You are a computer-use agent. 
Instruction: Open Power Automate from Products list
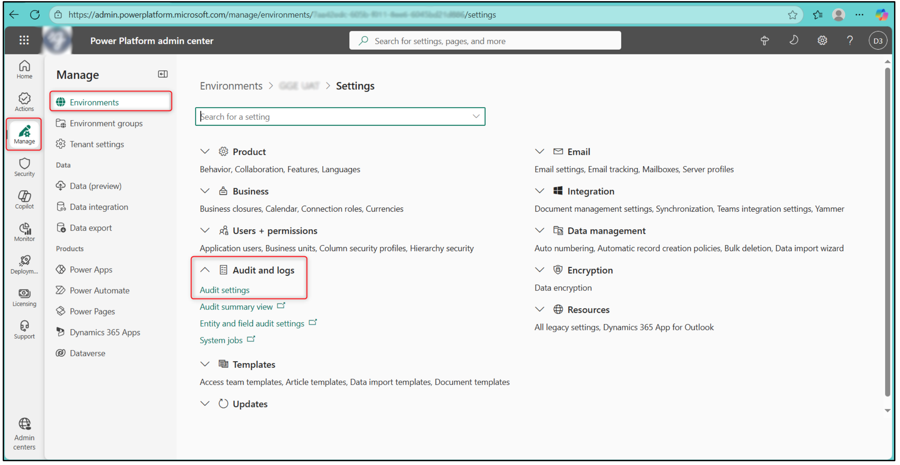coord(99,290)
